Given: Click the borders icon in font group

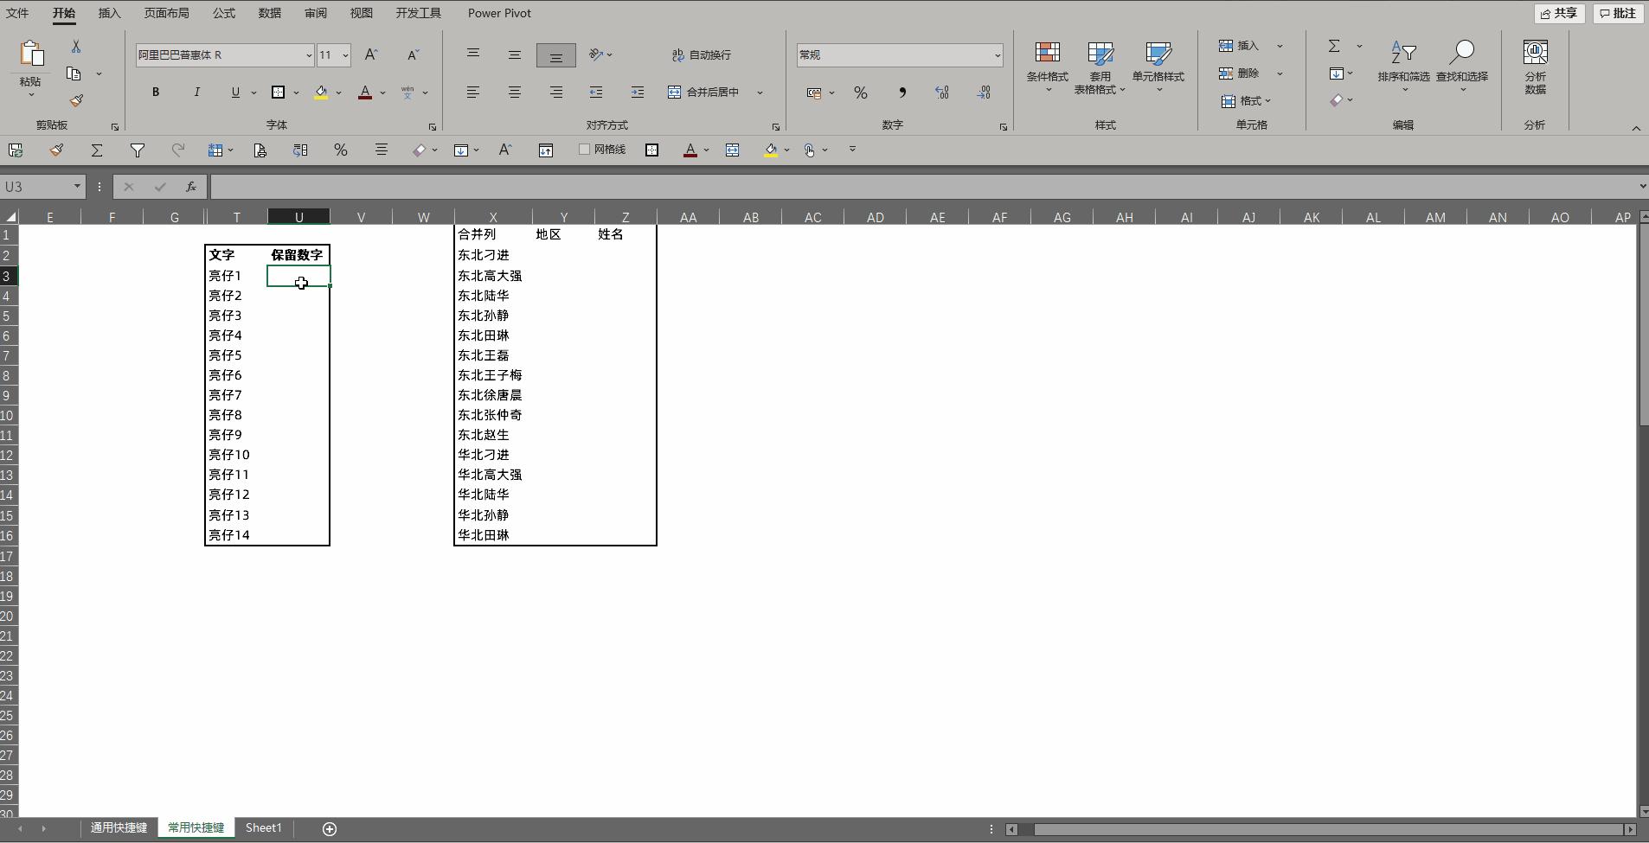Looking at the screenshot, I should [278, 92].
